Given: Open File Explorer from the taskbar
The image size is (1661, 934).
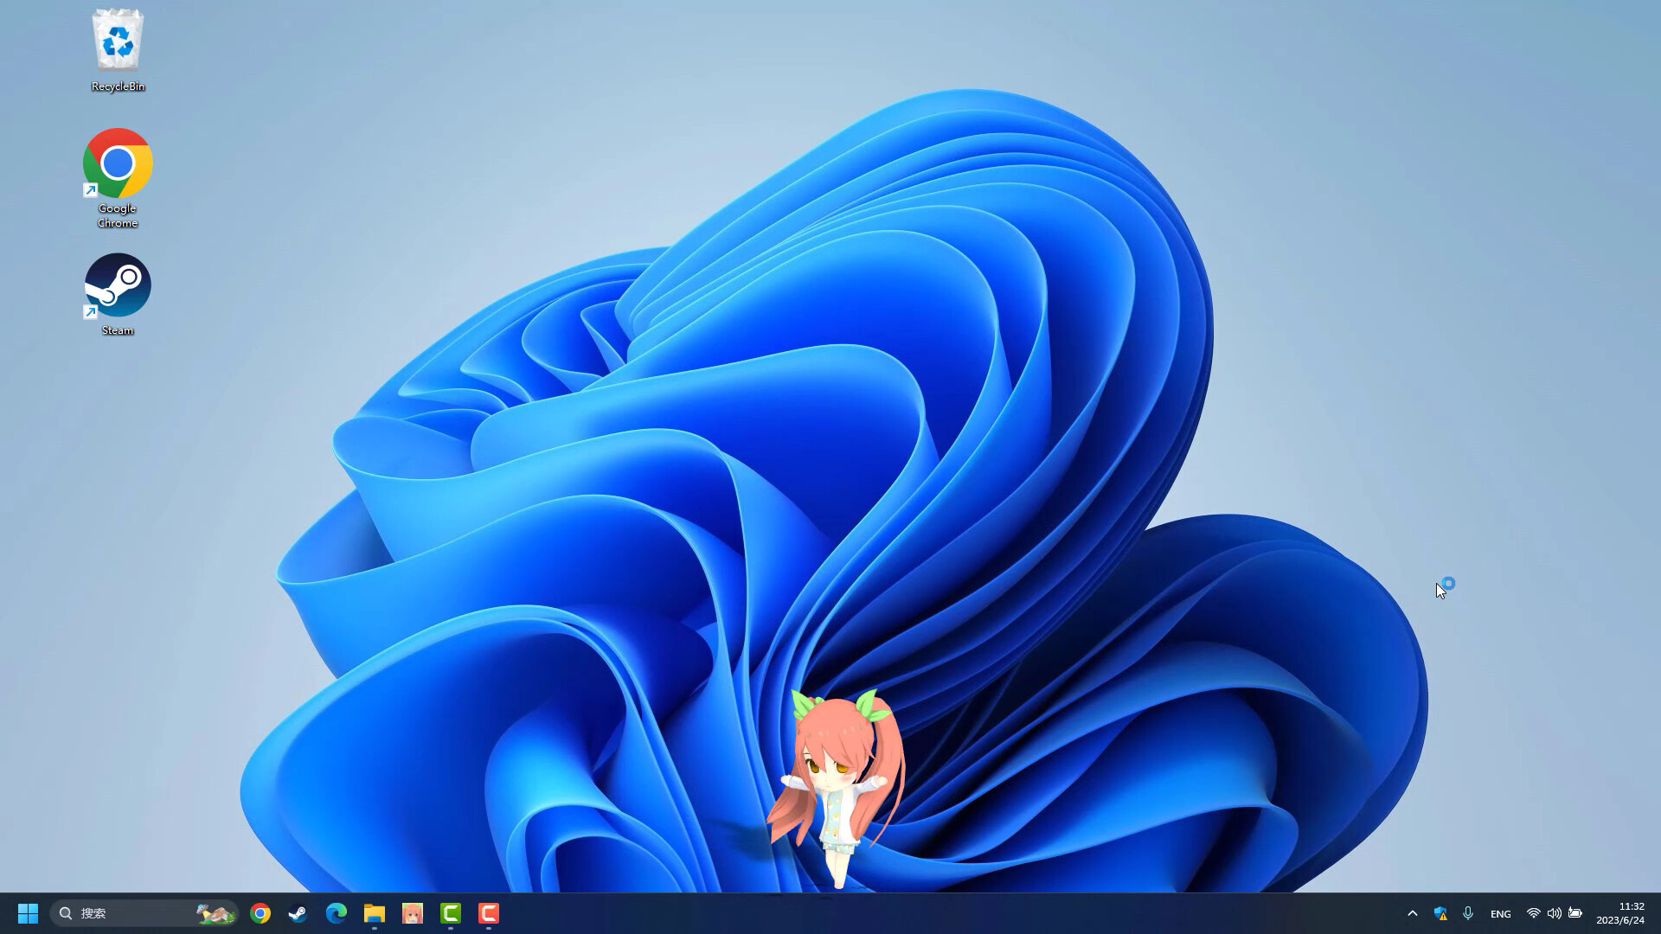Looking at the screenshot, I should pos(375,912).
